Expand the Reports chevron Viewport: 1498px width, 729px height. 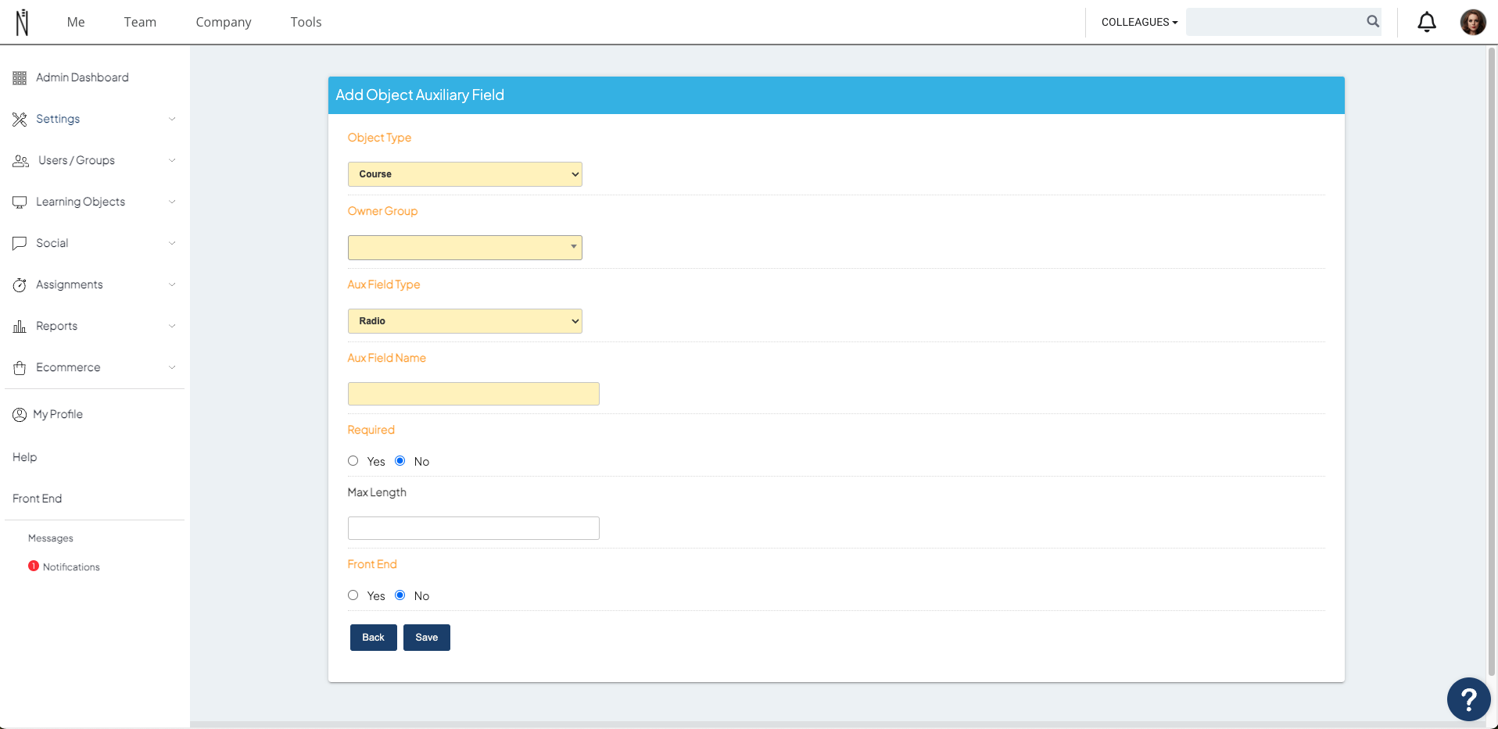pos(172,326)
